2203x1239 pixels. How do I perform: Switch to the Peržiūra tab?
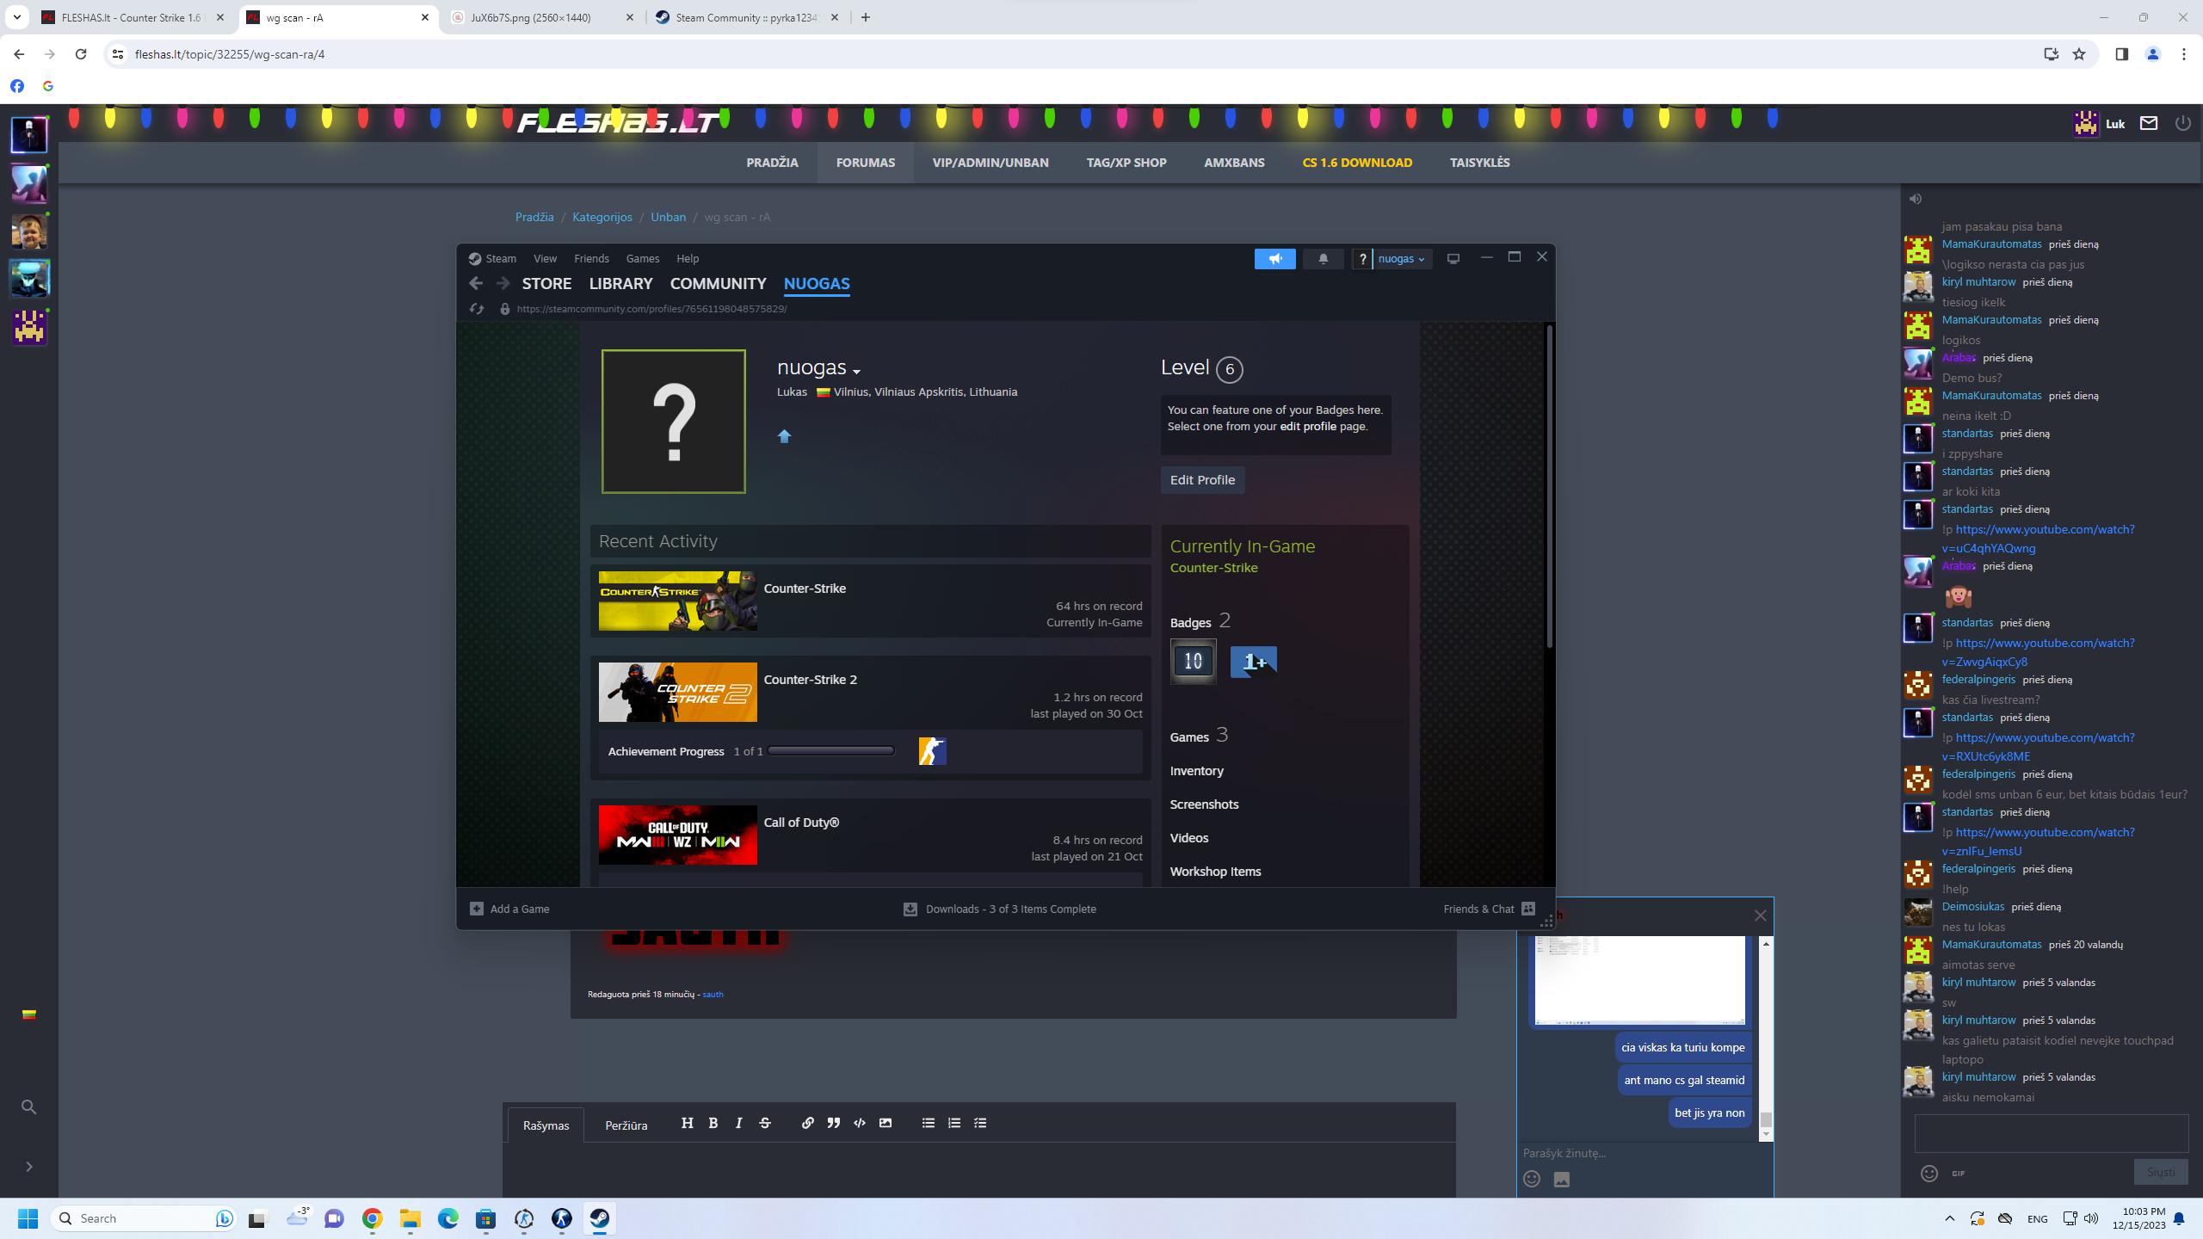[x=626, y=1125]
